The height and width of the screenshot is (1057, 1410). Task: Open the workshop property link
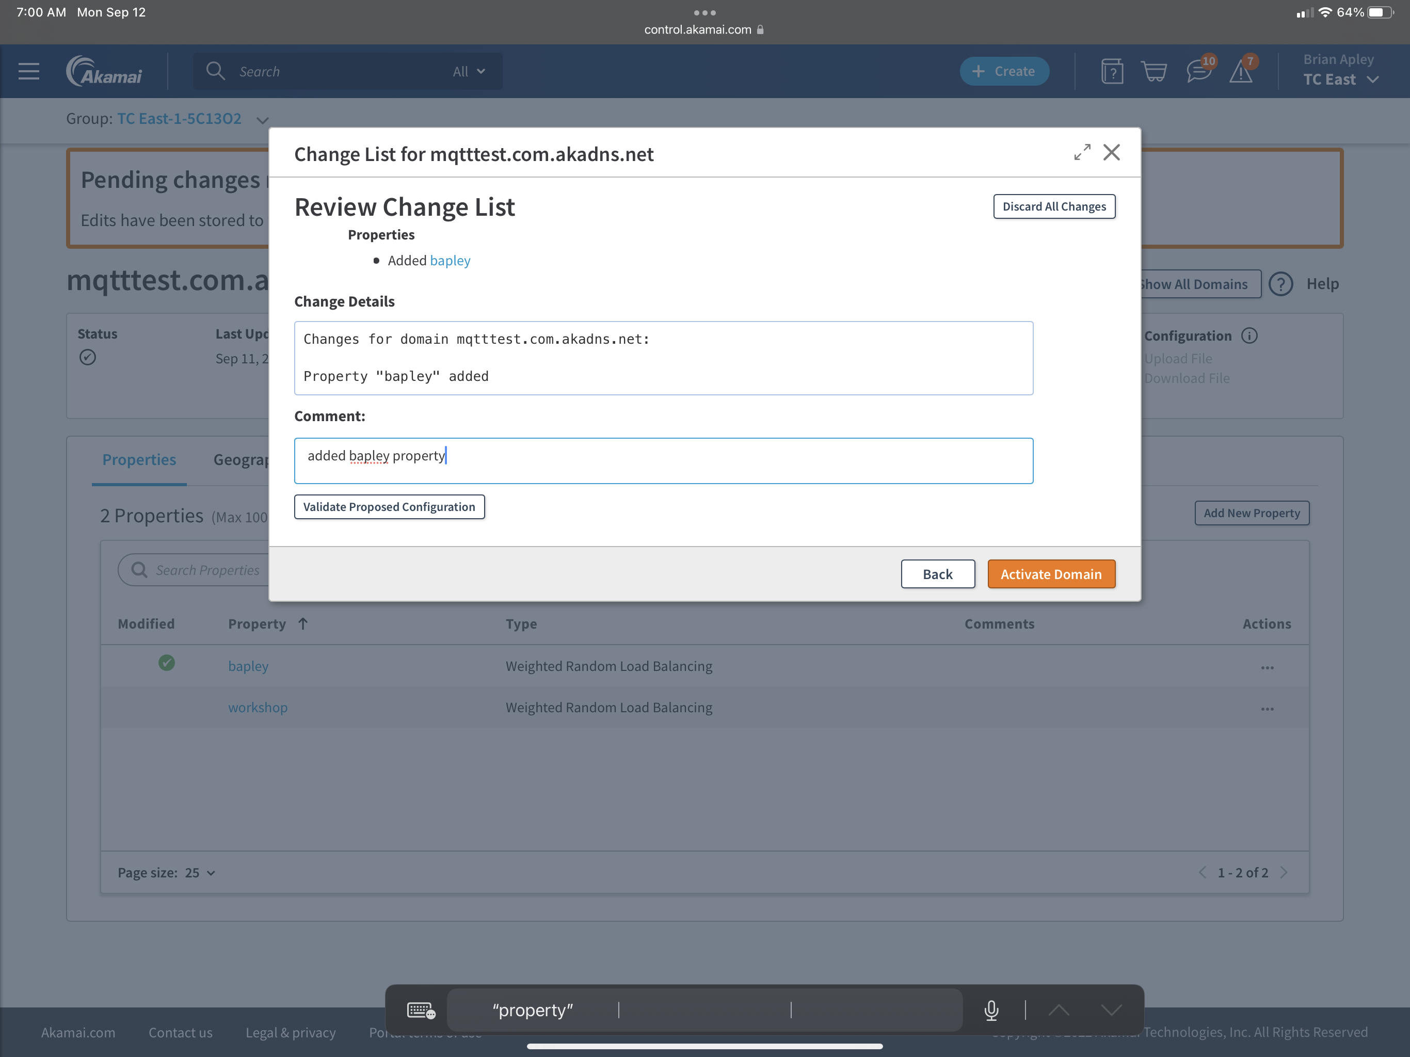(258, 707)
